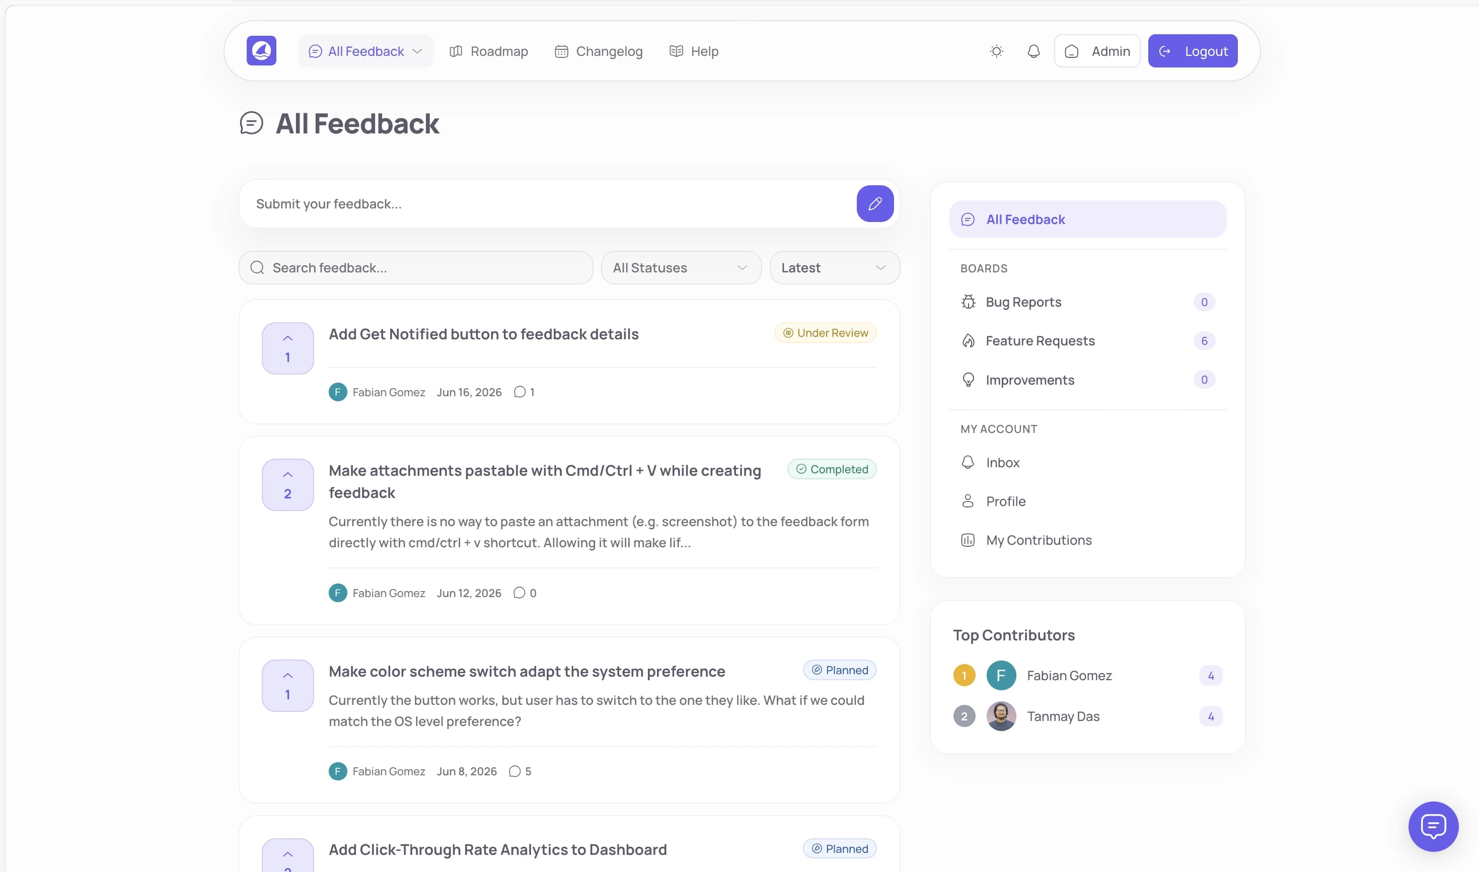Open the floating chat widget icon
The image size is (1479, 872).
click(1433, 826)
